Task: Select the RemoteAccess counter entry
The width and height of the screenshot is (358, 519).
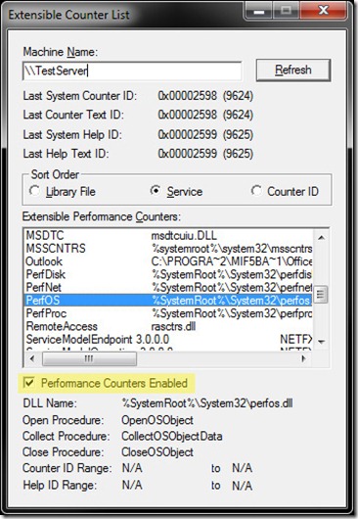Action: pyautogui.click(x=168, y=326)
